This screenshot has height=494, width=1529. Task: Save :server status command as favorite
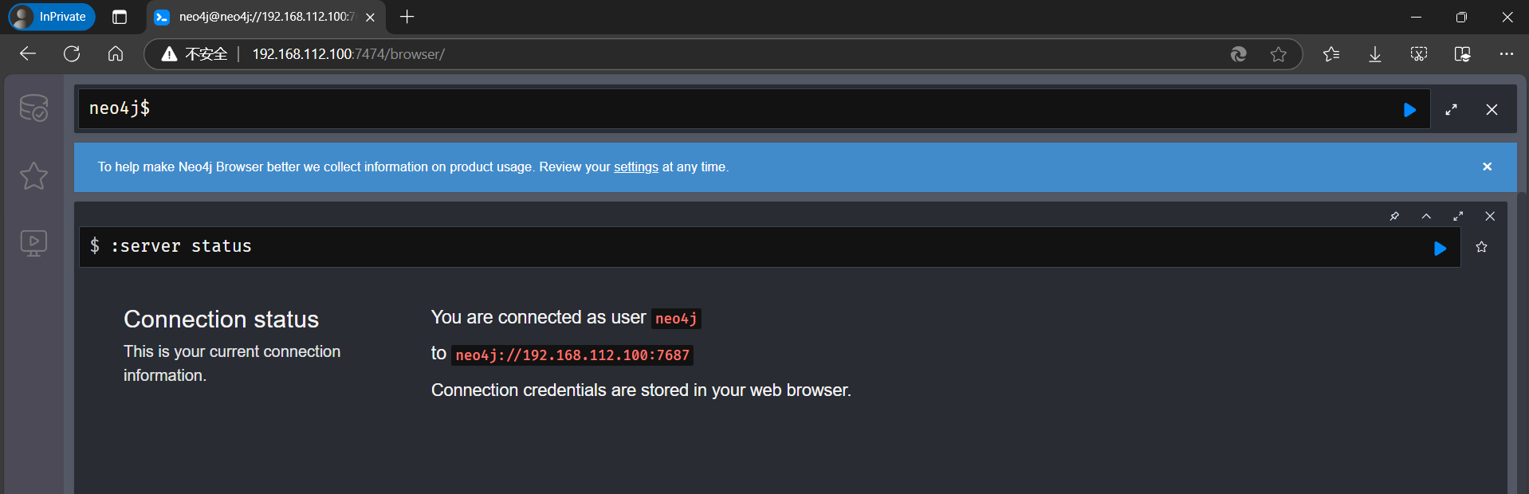click(1481, 247)
